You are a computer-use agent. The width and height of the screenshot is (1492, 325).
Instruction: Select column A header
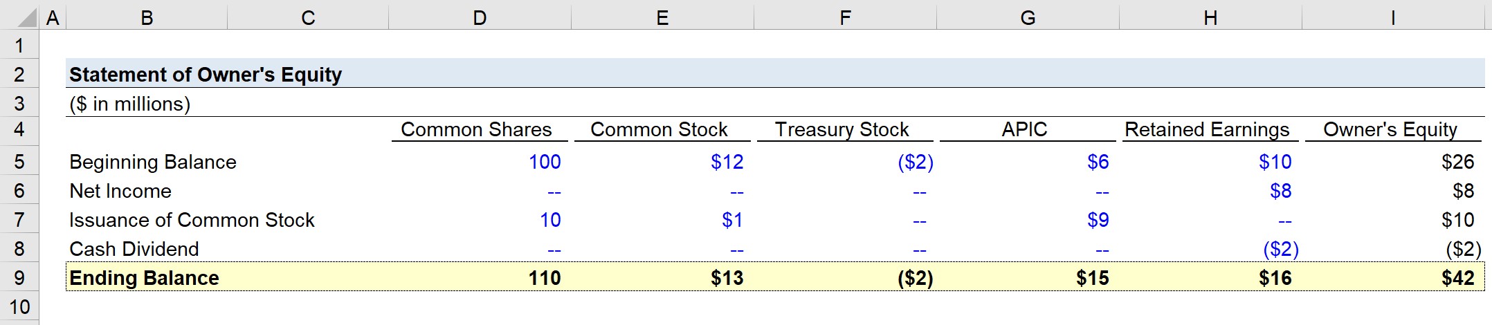(x=53, y=17)
